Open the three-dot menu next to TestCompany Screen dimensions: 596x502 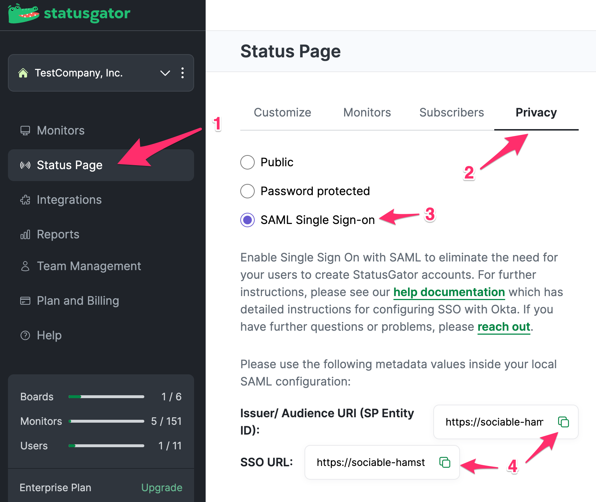[x=183, y=73]
